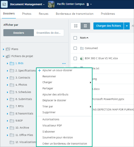
Task: Expand the 7. RFIs folder arrow
Action: pos(7,106)
